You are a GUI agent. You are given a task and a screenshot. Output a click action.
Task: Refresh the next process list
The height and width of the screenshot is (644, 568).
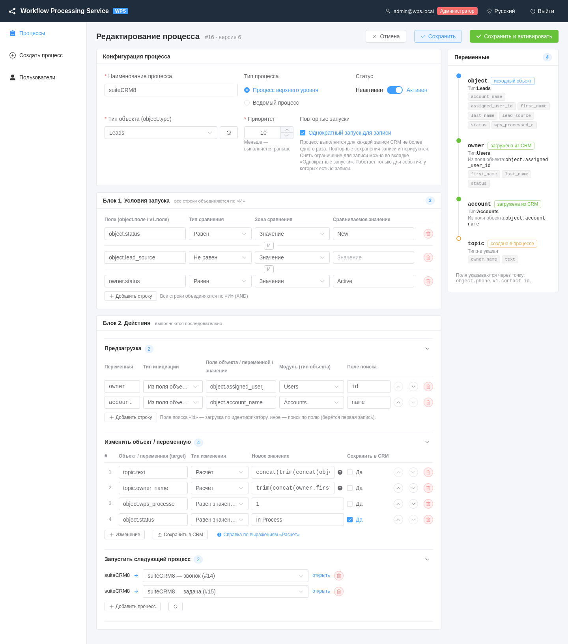(x=176, y=606)
